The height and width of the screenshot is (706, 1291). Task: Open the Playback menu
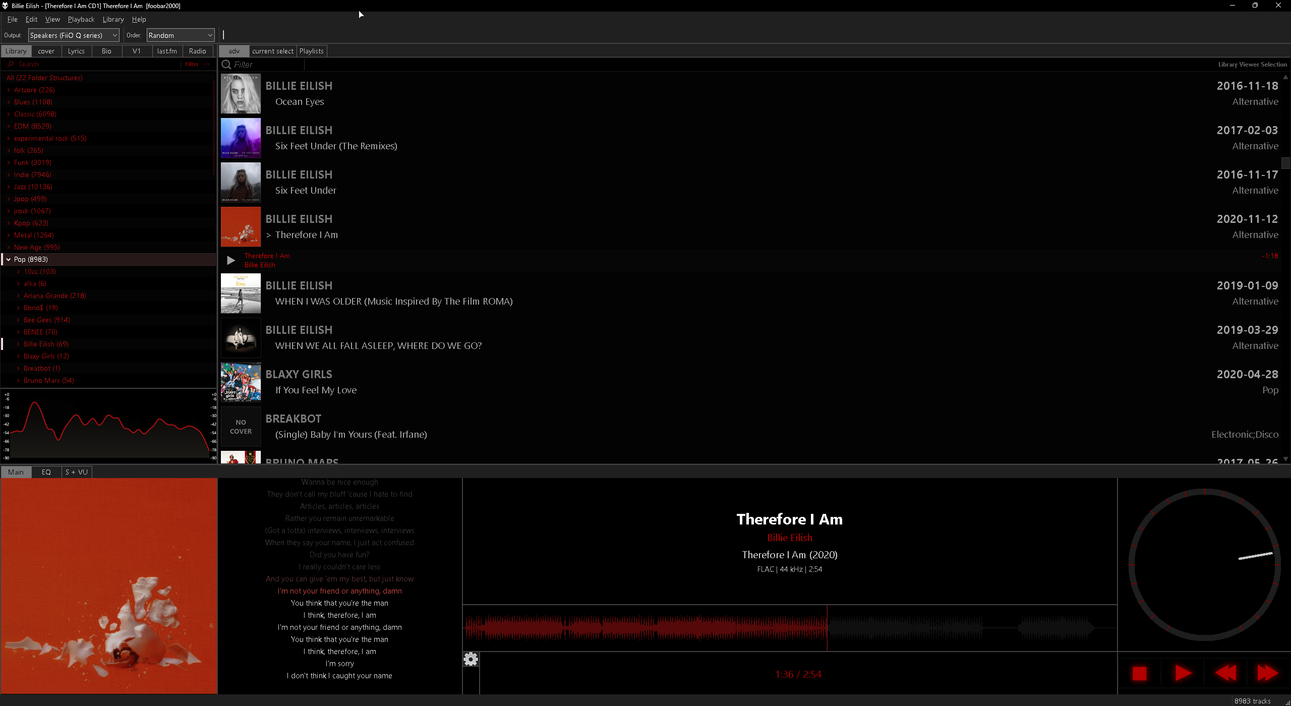[x=81, y=19]
